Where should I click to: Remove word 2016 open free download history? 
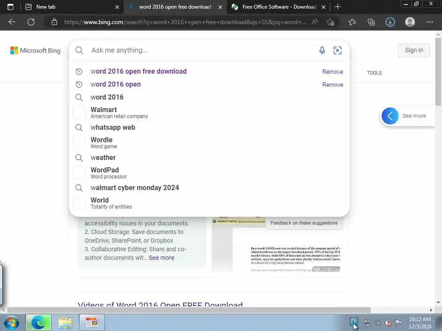[333, 72]
